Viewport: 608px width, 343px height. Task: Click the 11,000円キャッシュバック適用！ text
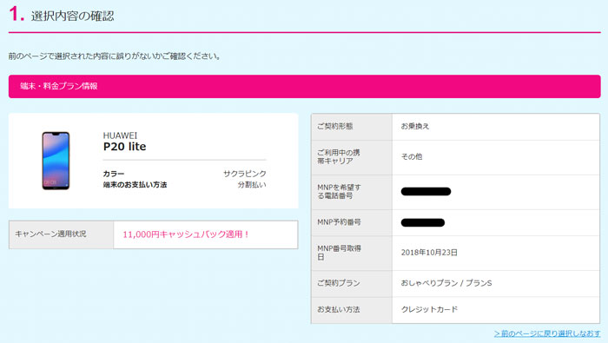coord(186,234)
